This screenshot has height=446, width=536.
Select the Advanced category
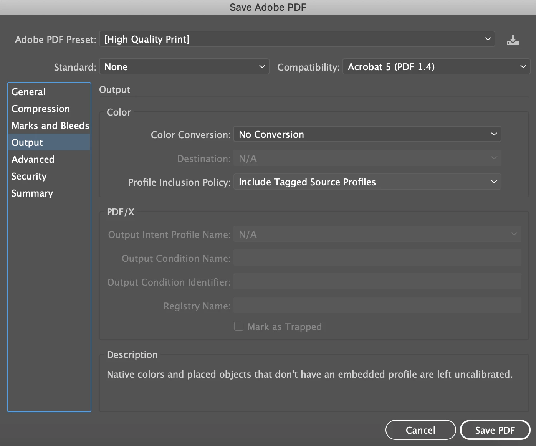49,159
